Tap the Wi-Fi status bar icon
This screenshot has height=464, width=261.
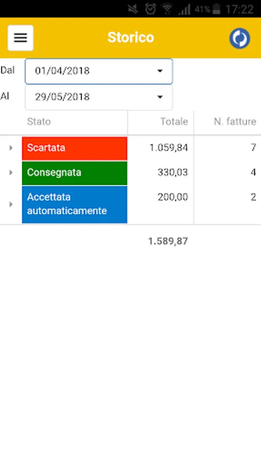pos(167,9)
